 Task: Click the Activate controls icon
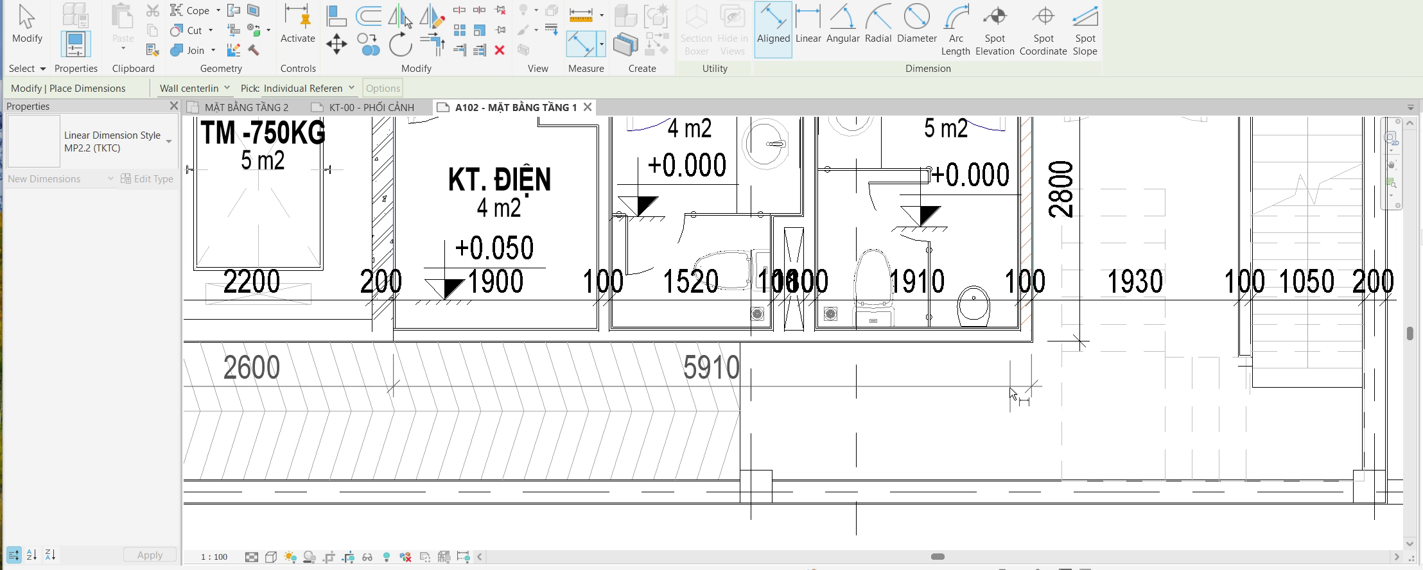297,24
